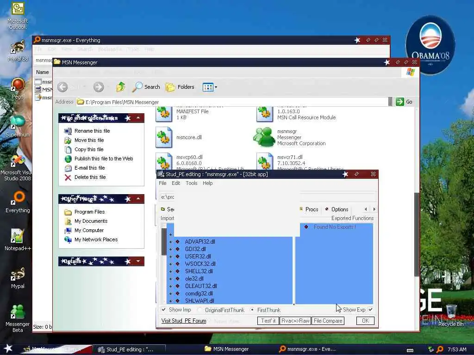Screen dimensions: 474x355
Task: Switch to MSN Messenger taskbar button
Action: tap(227, 349)
